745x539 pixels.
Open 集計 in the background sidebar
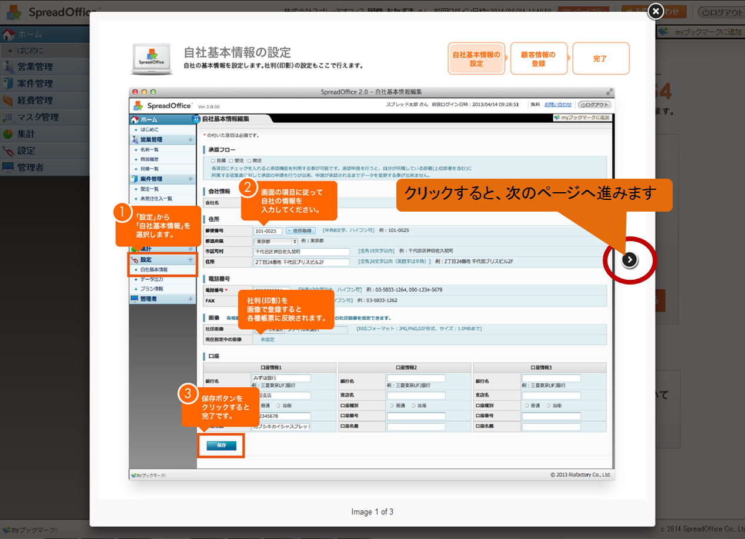[x=44, y=133]
